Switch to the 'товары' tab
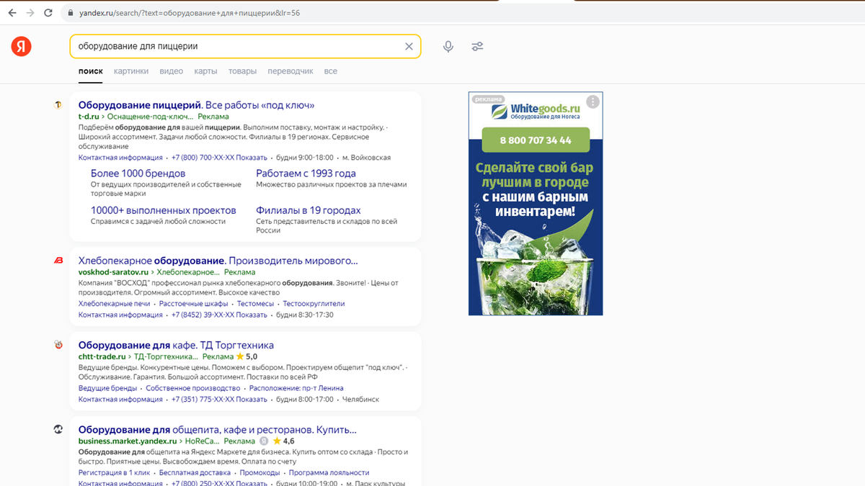Image resolution: width=865 pixels, height=486 pixels. (x=242, y=71)
